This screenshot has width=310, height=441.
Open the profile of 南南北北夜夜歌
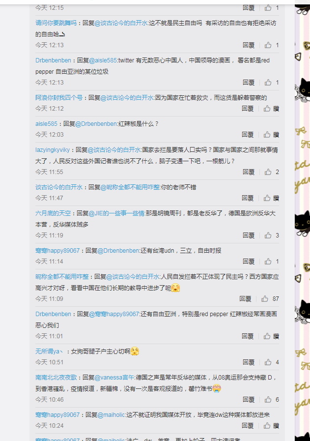(56, 378)
